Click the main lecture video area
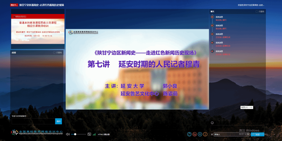The width and height of the screenshot is (282, 141). (137, 69)
